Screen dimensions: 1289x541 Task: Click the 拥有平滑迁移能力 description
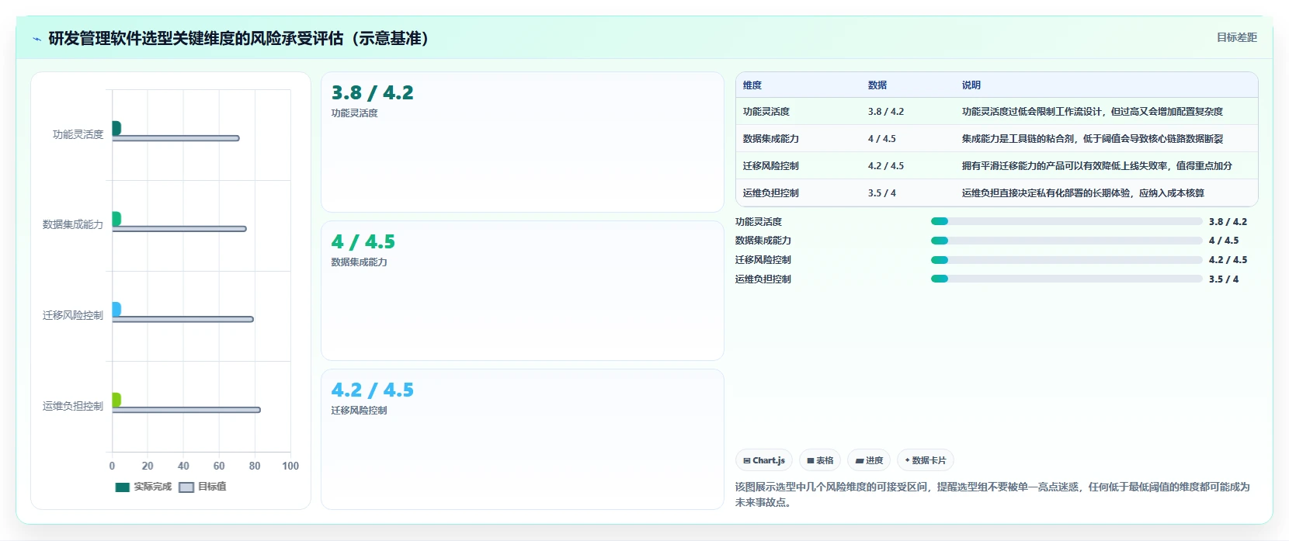click(1096, 166)
